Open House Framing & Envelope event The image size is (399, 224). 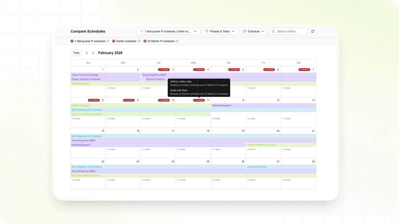coord(105,75)
